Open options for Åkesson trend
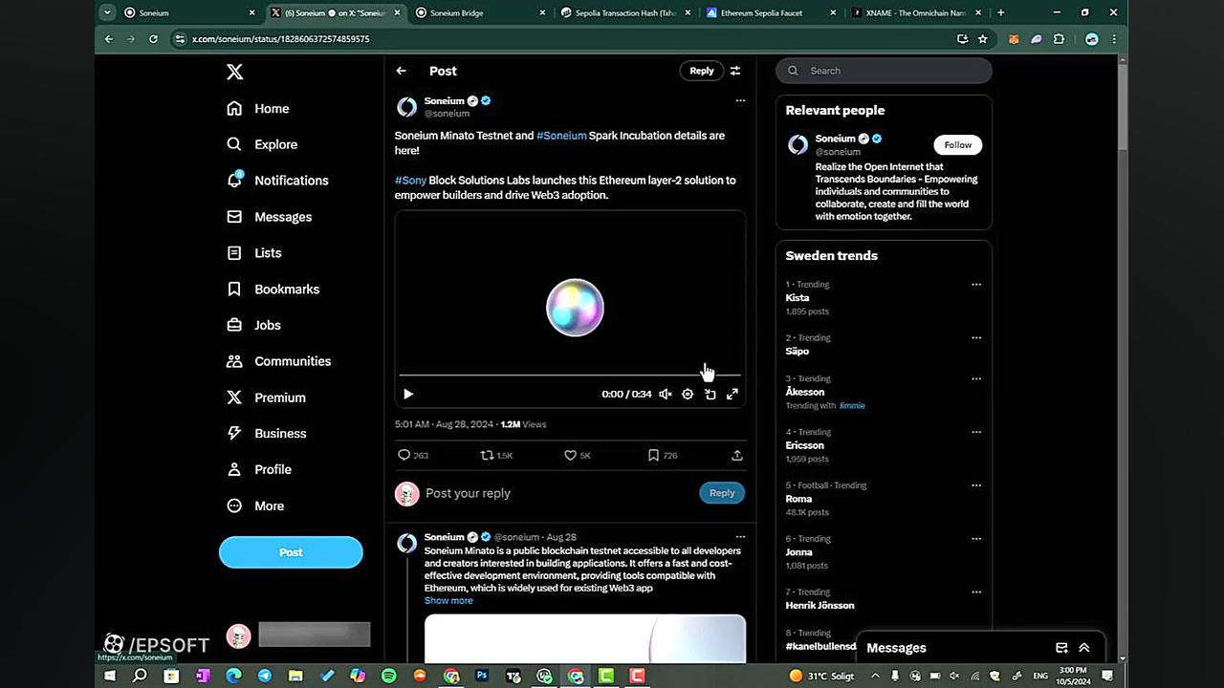 976,379
